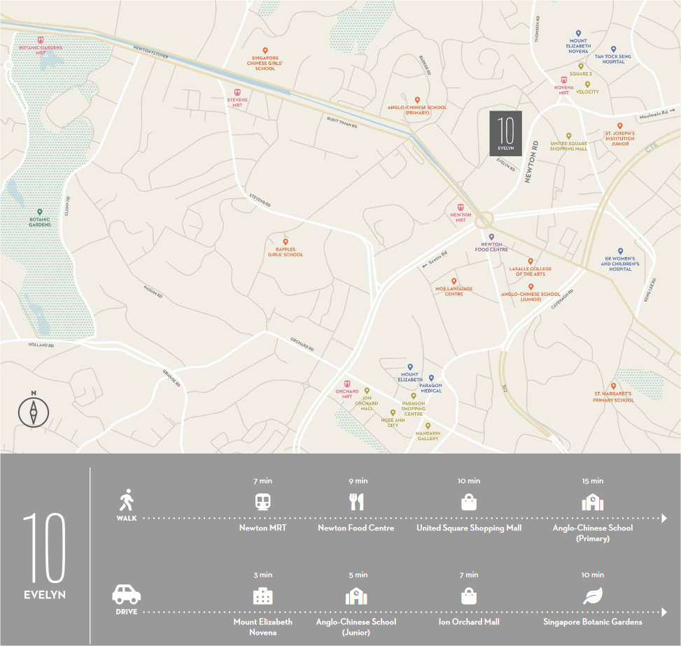Click the 10 Evelyn marker on the map
This screenshot has height=646, width=681.
click(505, 134)
